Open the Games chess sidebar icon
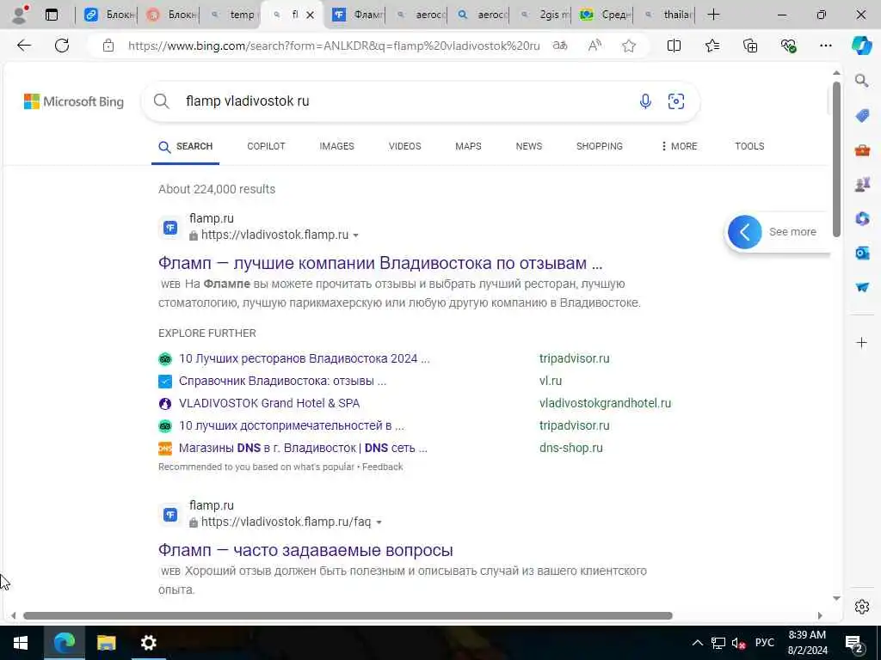Image resolution: width=881 pixels, height=660 pixels. (x=862, y=184)
